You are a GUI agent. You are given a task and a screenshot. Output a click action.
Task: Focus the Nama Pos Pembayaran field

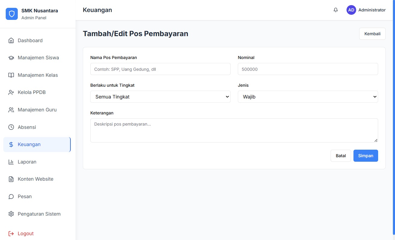tap(160, 69)
